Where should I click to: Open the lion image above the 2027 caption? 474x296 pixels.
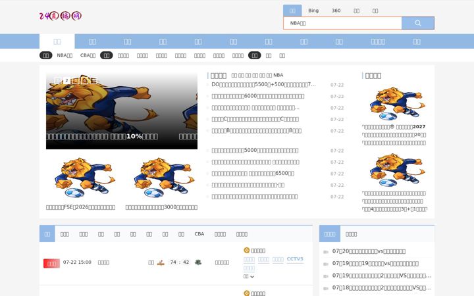point(397,104)
